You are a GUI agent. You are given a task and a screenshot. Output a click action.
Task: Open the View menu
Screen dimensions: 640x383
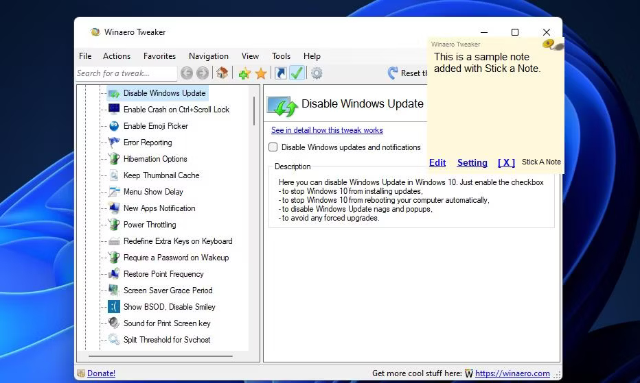(250, 56)
